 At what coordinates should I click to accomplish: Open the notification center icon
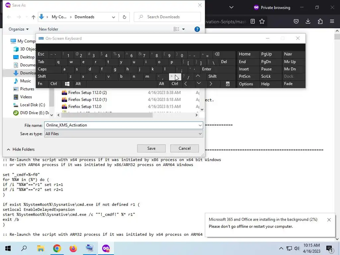click(x=330, y=248)
